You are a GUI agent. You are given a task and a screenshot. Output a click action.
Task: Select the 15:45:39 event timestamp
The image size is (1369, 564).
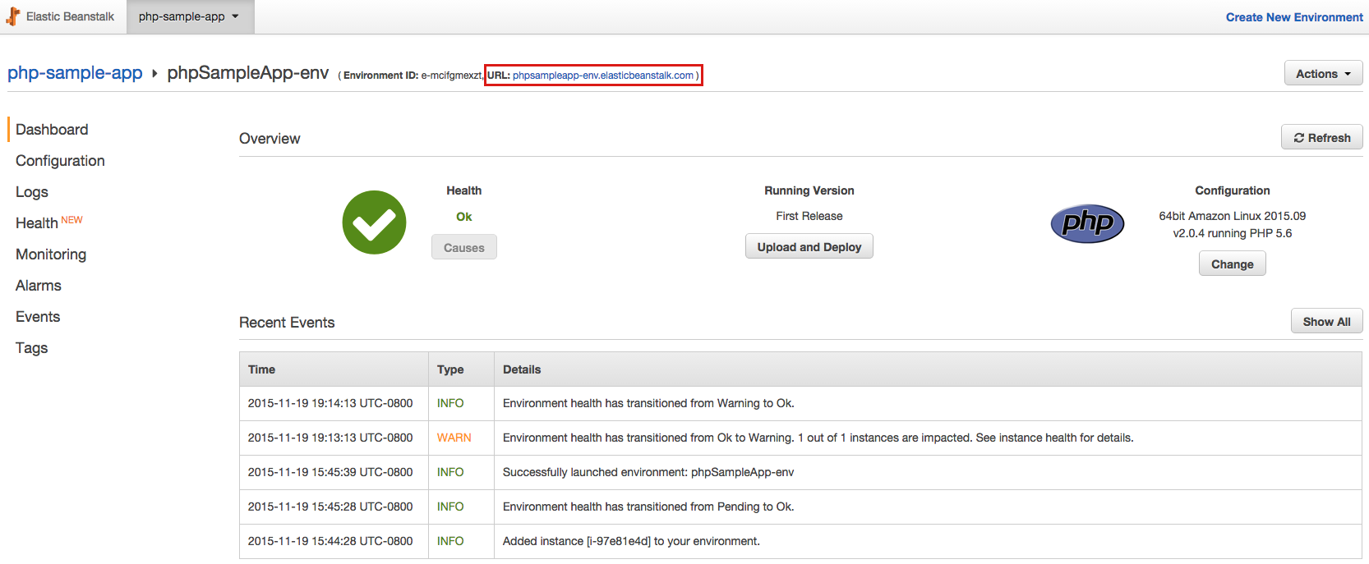point(330,472)
